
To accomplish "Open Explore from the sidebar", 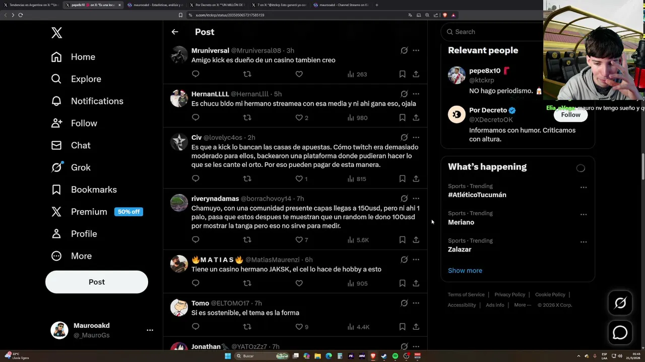I will 76,79.
